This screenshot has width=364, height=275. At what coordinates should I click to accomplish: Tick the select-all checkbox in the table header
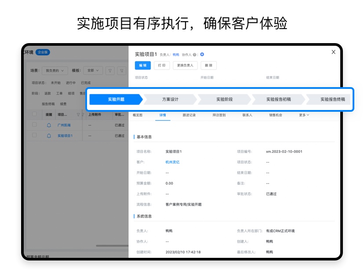tap(34, 114)
